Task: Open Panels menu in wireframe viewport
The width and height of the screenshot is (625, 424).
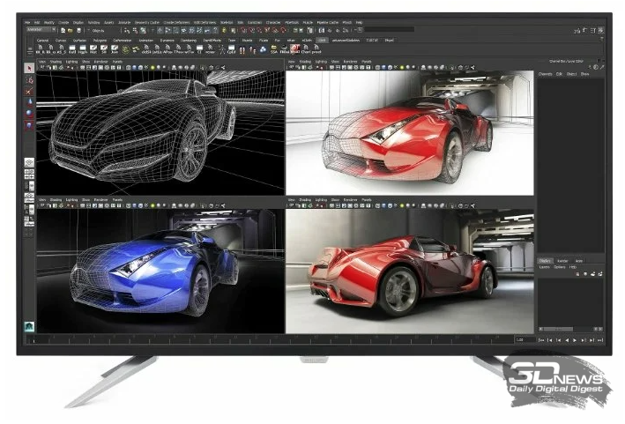Action: (x=117, y=62)
